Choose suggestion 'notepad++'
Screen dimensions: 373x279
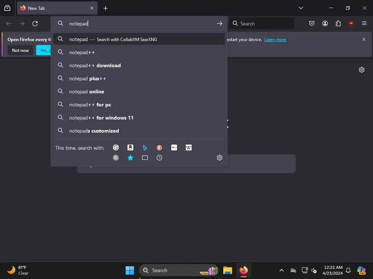tap(139, 52)
